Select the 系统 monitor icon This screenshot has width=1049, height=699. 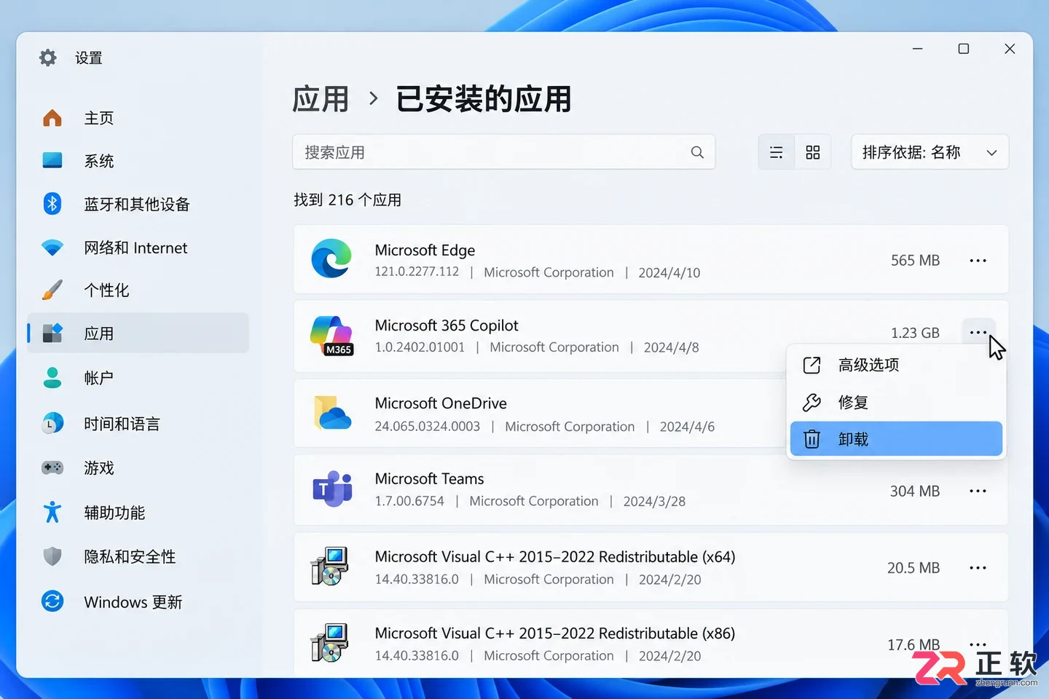52,160
